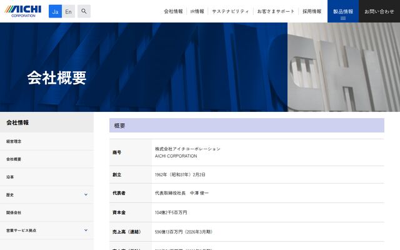Screen dimensions: 400x250
Task: Click the hamburger icon under 製品情報
Action: 343,18
